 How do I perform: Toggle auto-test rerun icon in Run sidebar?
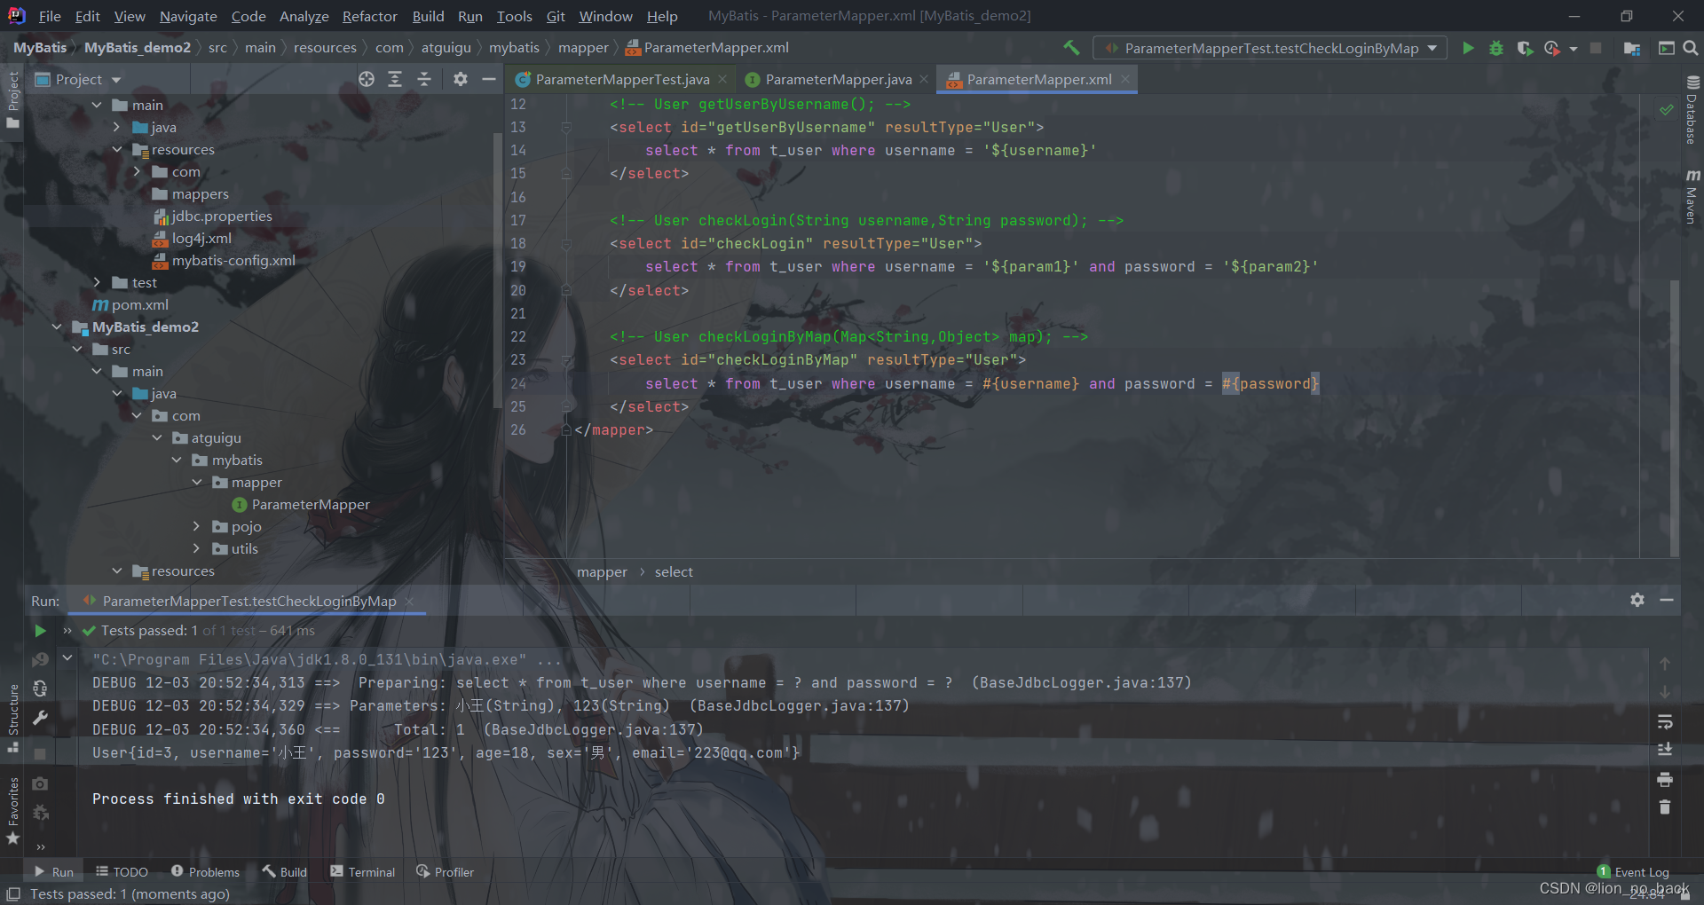pyautogui.click(x=40, y=689)
